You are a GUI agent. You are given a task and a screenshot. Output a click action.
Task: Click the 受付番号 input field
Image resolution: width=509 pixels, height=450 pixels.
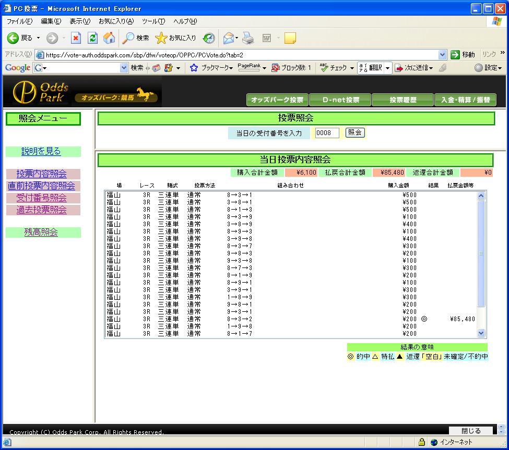pyautogui.click(x=327, y=133)
